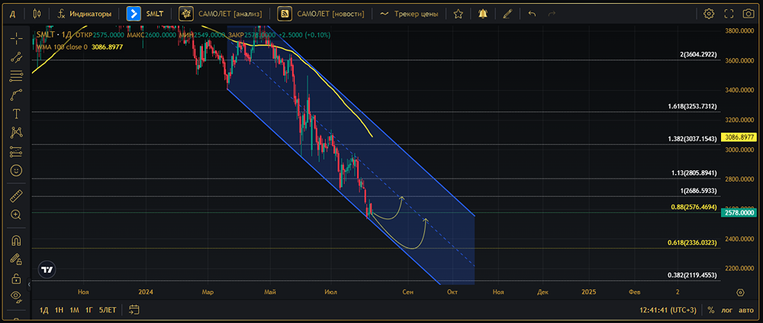Select the 5ЛЕТ date range
This screenshot has height=323, width=763.
(x=108, y=310)
